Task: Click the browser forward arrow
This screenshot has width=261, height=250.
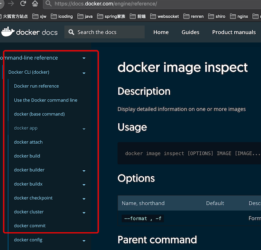Action: [11, 3]
